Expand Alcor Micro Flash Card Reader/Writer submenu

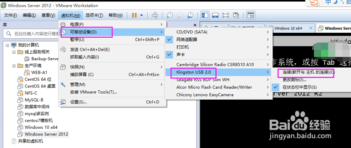(218, 87)
